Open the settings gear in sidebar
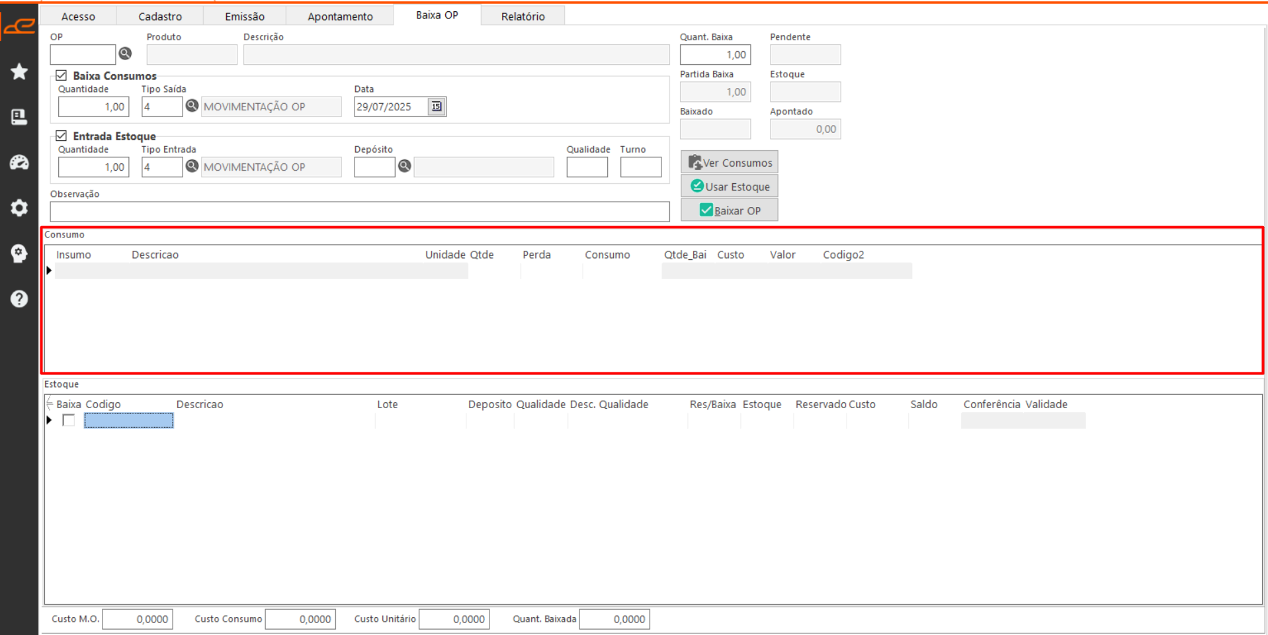 19,208
